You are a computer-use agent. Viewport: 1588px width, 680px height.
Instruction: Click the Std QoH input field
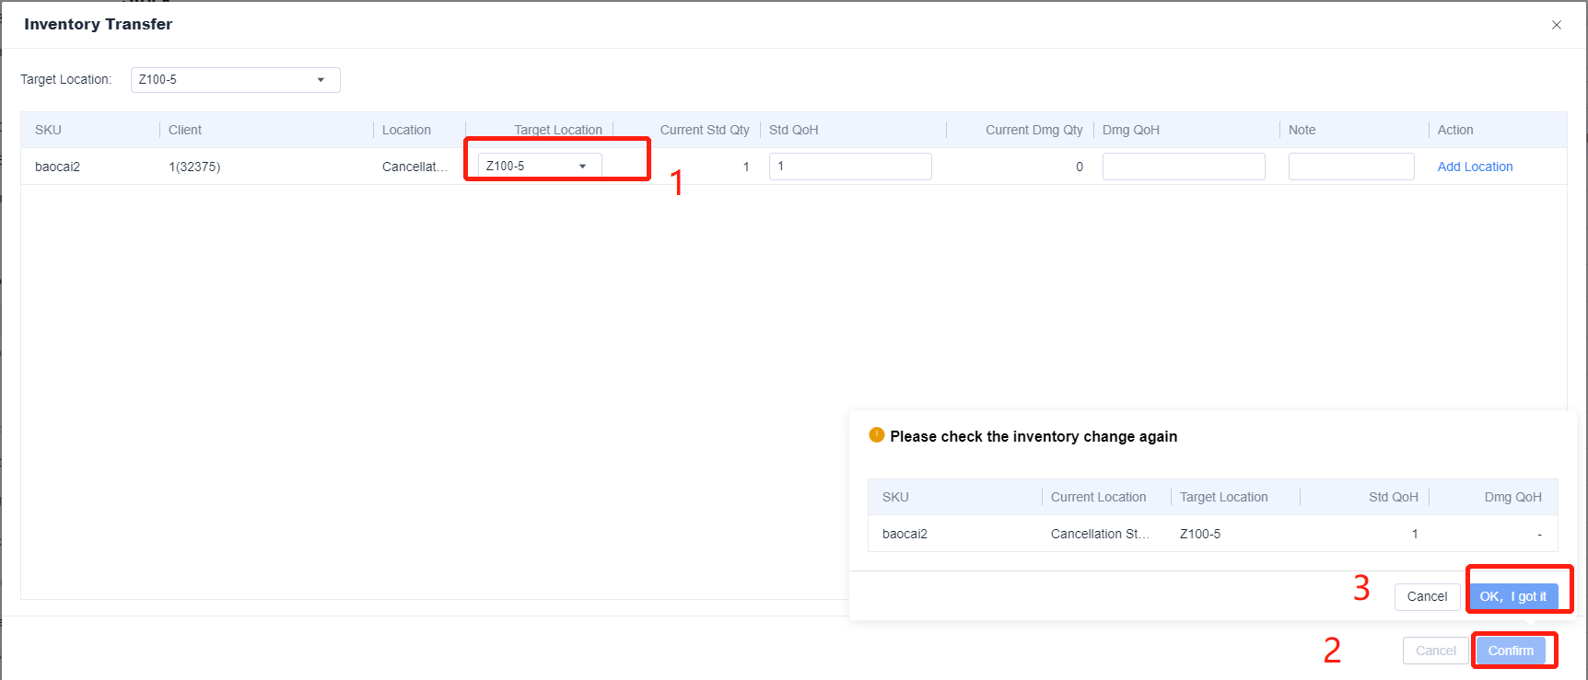click(x=849, y=167)
